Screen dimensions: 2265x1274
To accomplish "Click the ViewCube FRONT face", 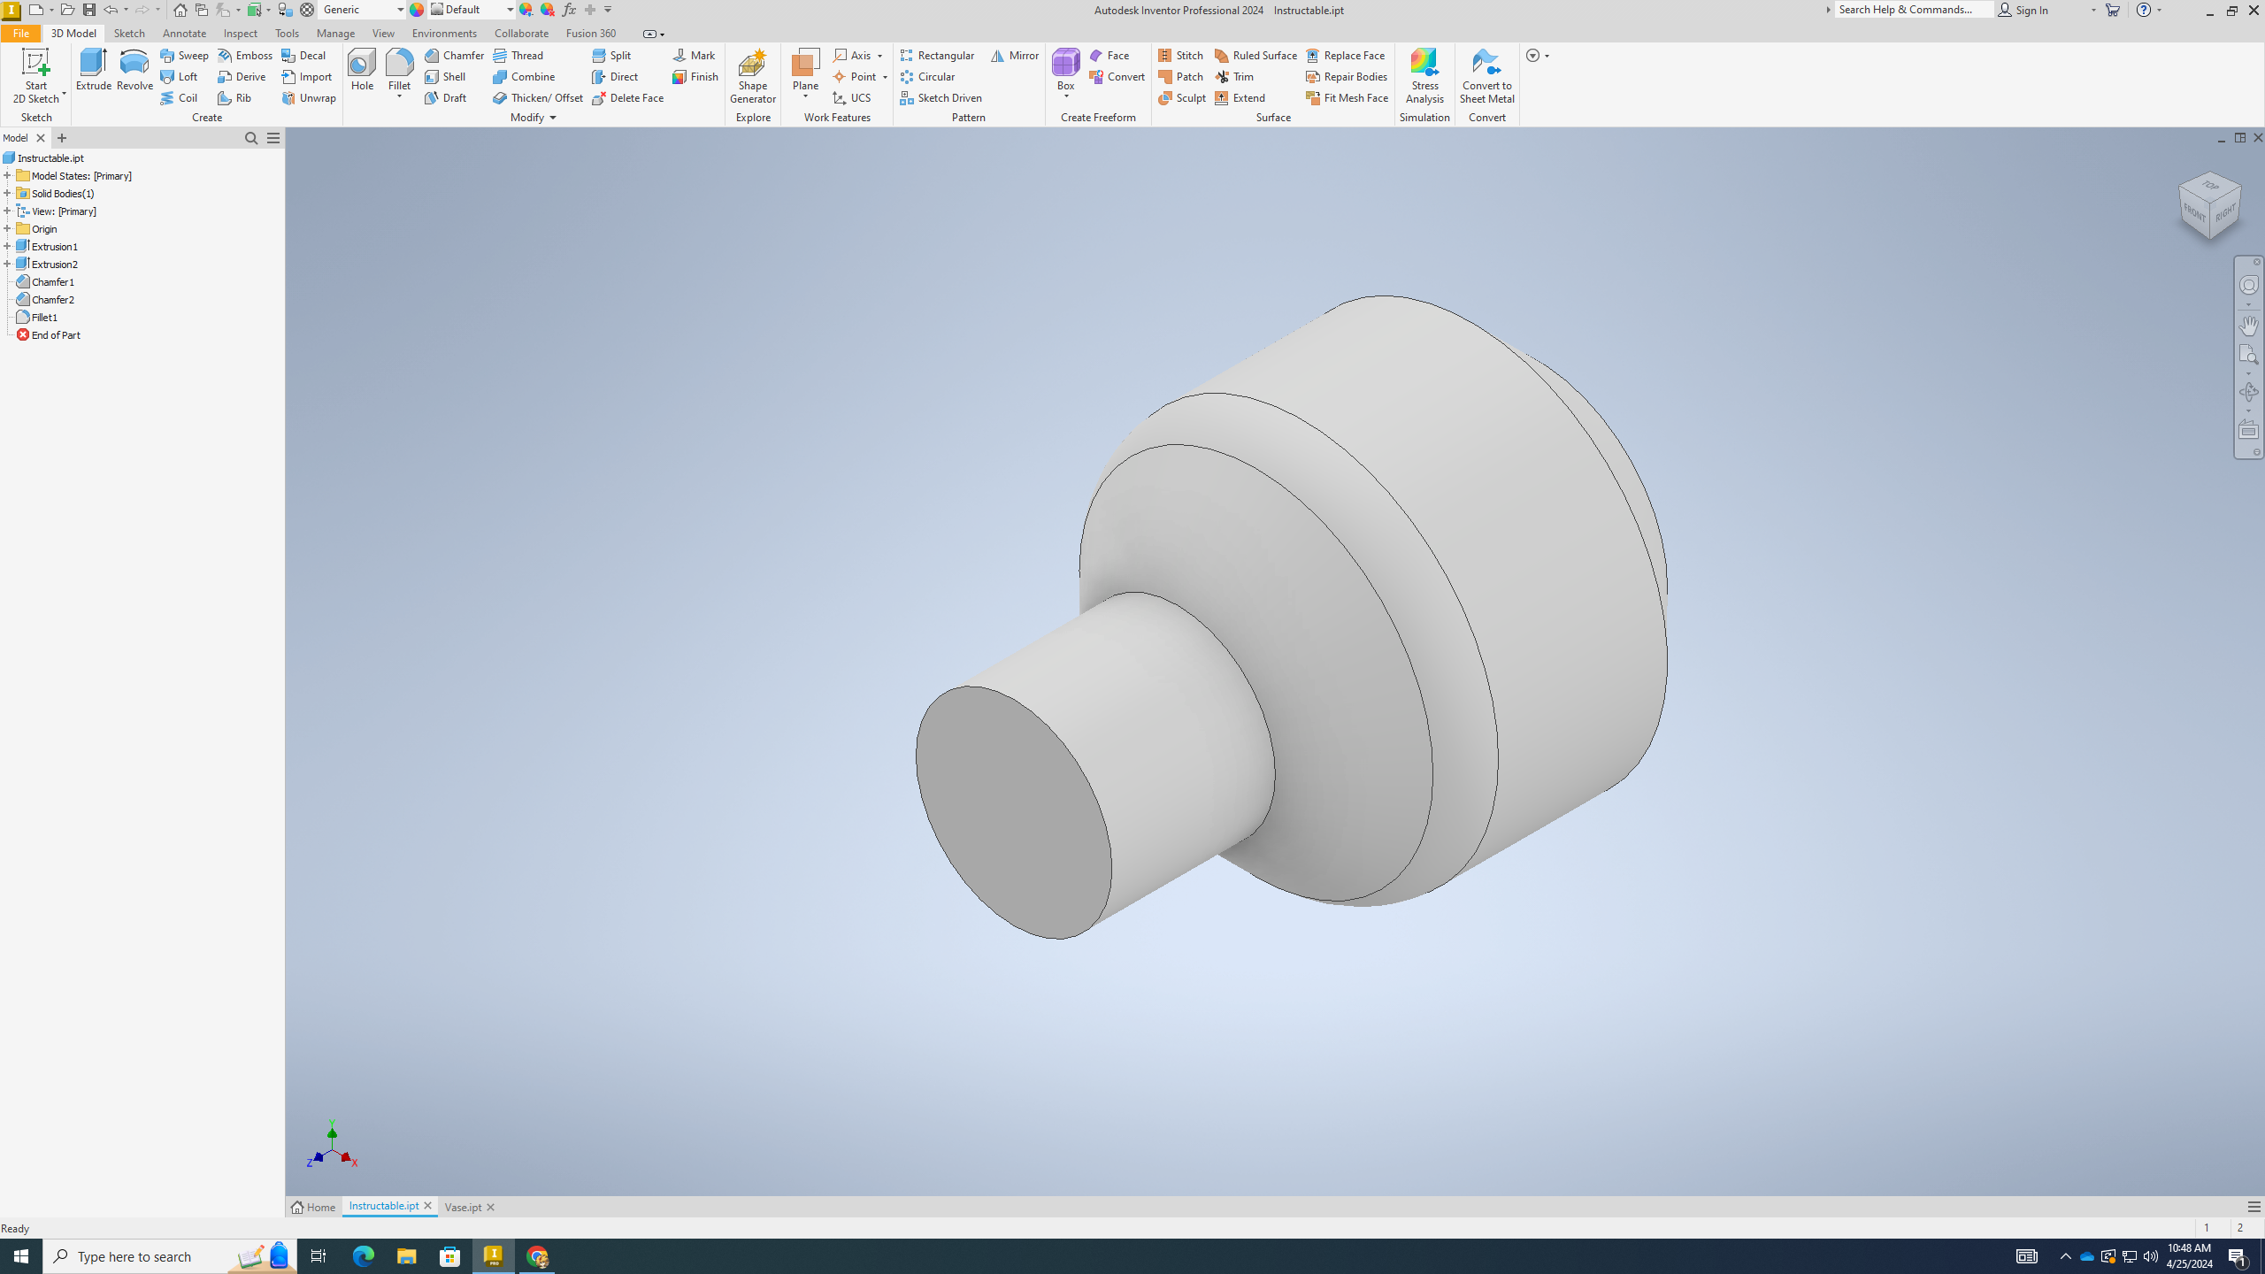I will [x=2194, y=213].
